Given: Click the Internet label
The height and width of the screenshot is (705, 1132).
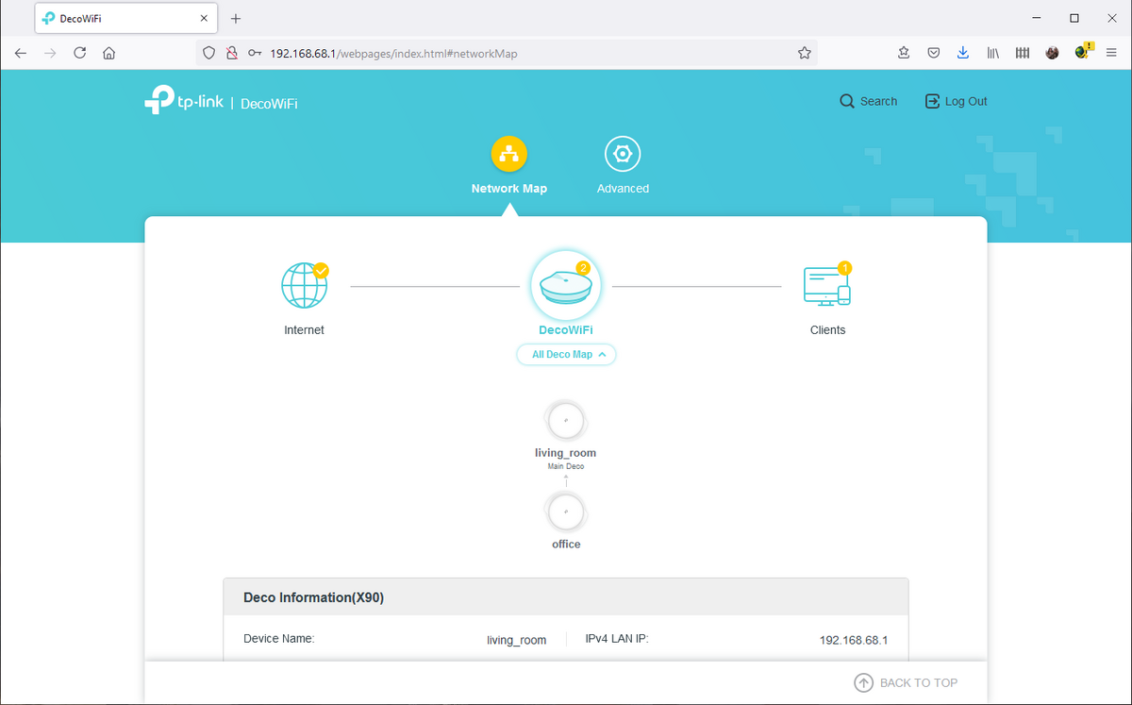Looking at the screenshot, I should click(304, 330).
